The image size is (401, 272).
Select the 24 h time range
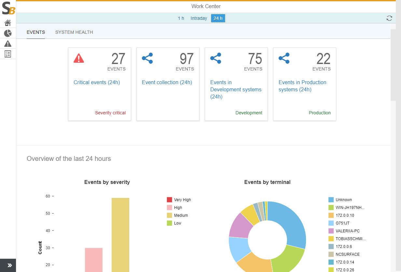click(218, 18)
